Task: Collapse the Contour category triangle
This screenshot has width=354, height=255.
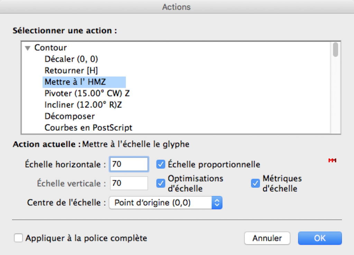Action: tap(28, 48)
